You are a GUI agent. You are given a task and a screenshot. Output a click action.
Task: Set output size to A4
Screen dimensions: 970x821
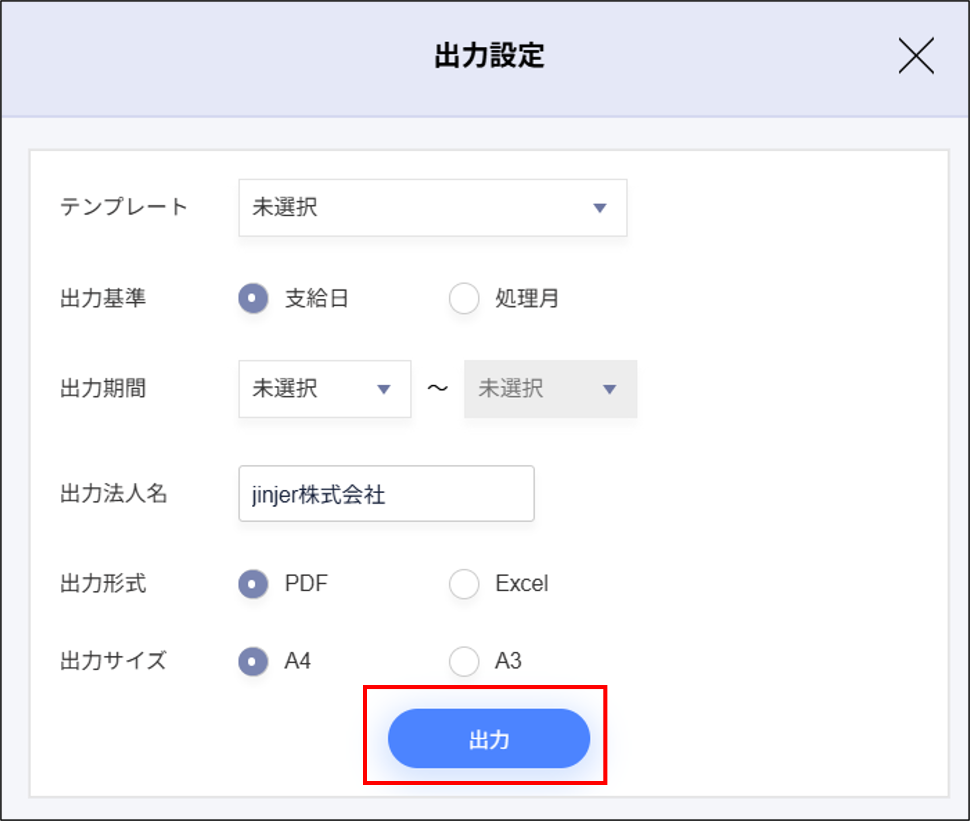253,660
